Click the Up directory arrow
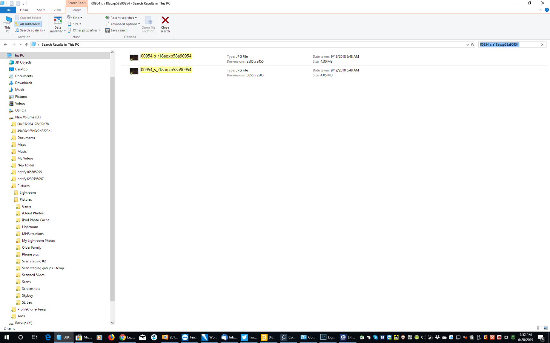Image resolution: width=550 pixels, height=343 pixels. pos(27,44)
